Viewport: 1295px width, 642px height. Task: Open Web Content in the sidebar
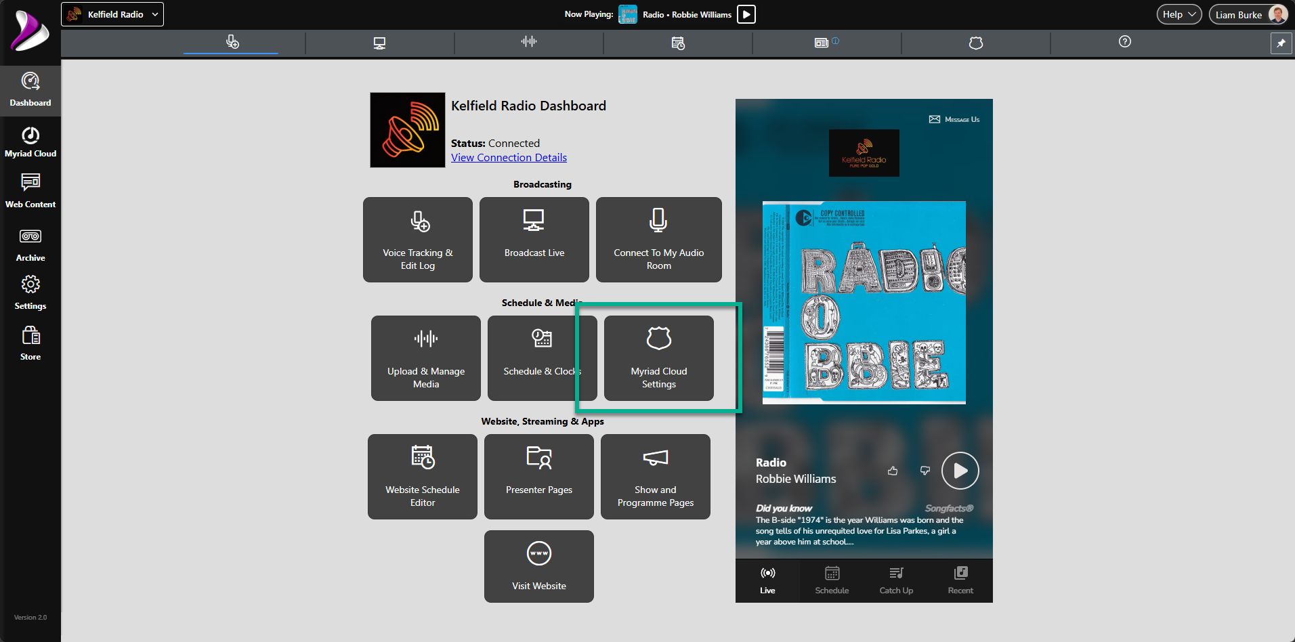(x=30, y=191)
